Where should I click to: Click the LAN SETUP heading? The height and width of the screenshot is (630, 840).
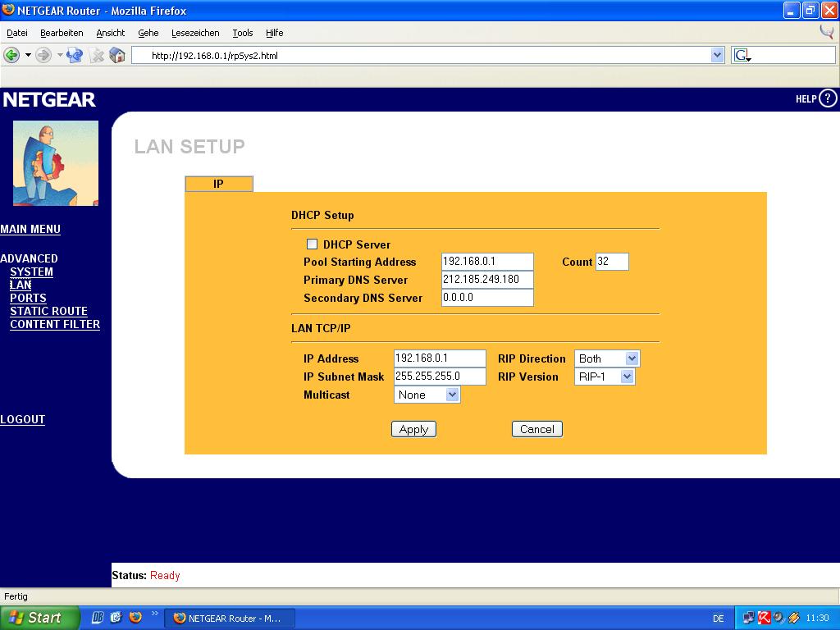point(189,146)
